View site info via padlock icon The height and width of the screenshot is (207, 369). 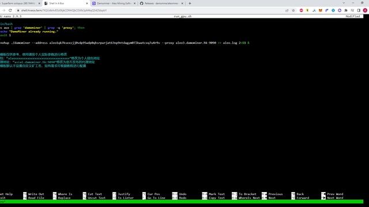tap(18, 10)
